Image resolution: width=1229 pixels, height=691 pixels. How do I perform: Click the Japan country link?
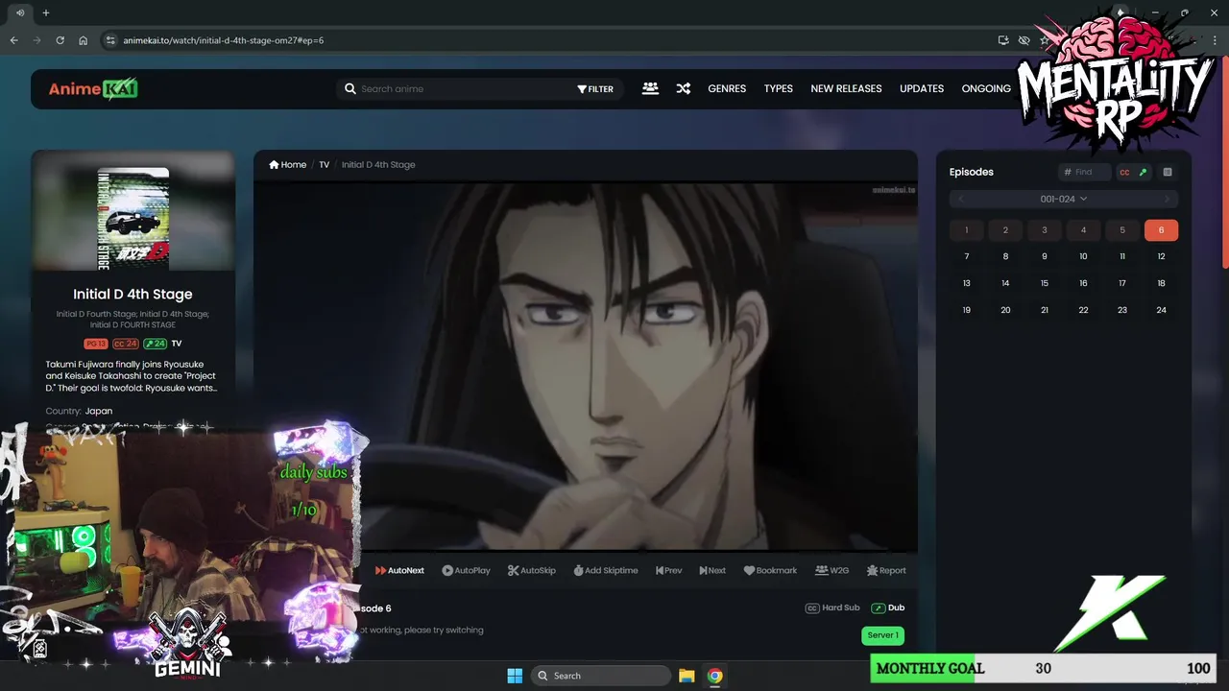(99, 411)
